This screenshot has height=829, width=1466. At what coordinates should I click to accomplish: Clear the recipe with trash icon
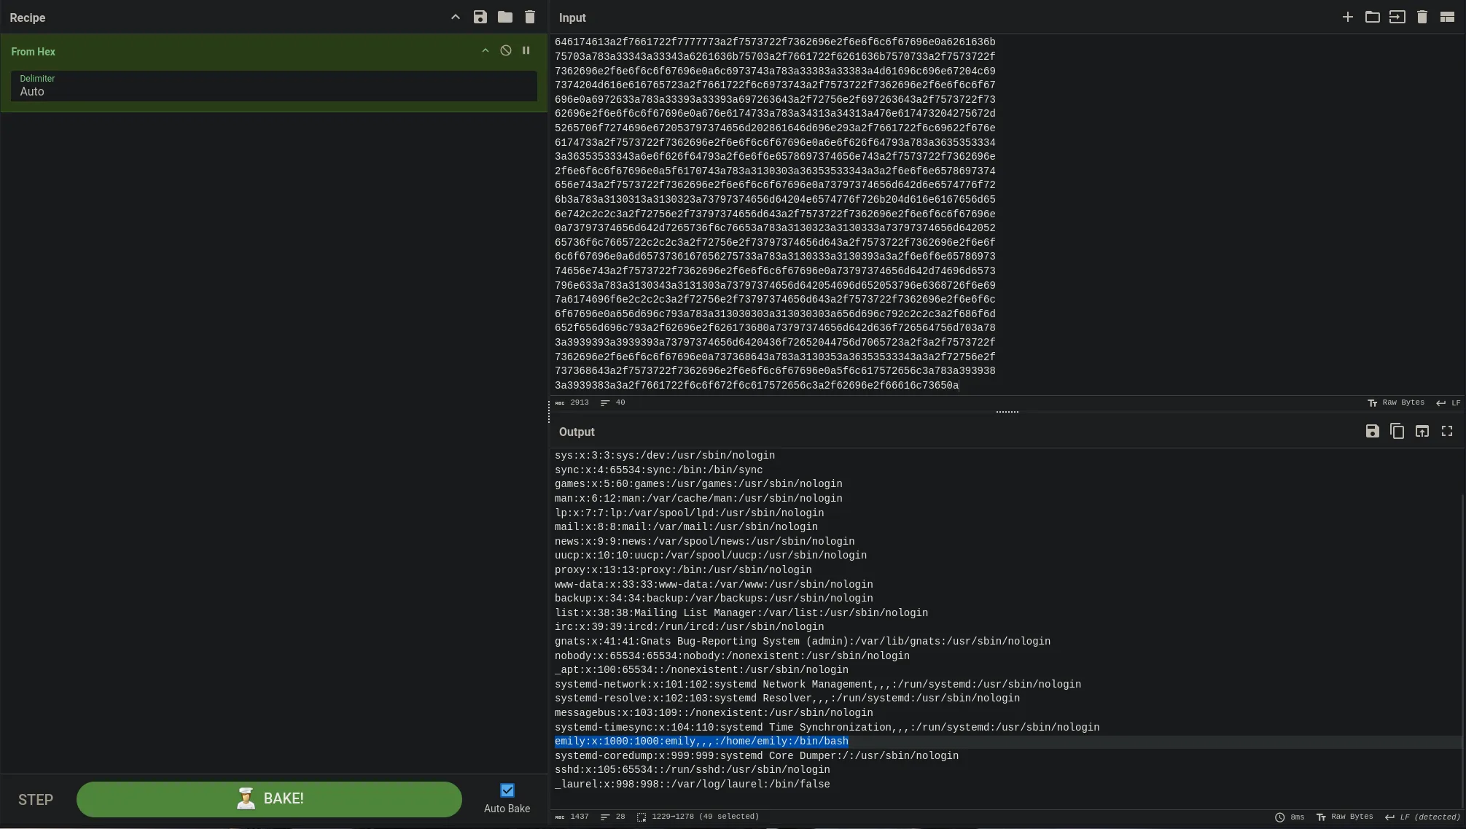click(530, 17)
